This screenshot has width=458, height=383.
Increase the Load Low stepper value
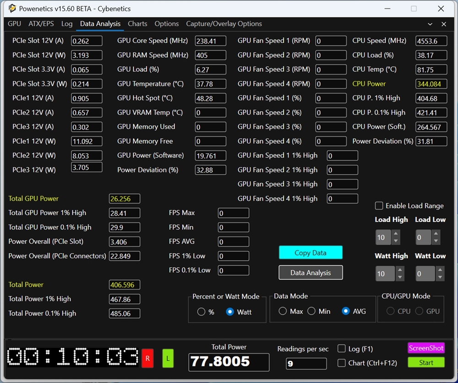(436, 234)
